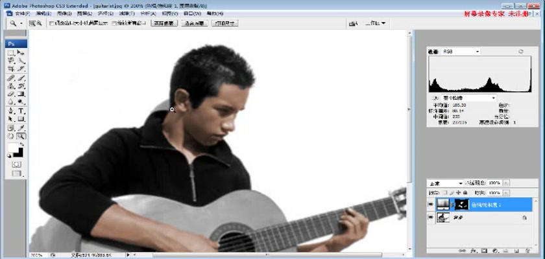Viewport: 545px width, 259px height.
Task: Open the fourth menu bar item (L)
Action: click(x=84, y=14)
